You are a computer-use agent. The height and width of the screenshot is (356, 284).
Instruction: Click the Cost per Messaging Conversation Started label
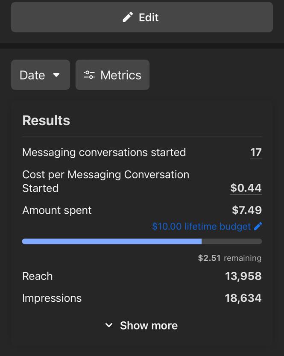pyautogui.click(x=105, y=181)
